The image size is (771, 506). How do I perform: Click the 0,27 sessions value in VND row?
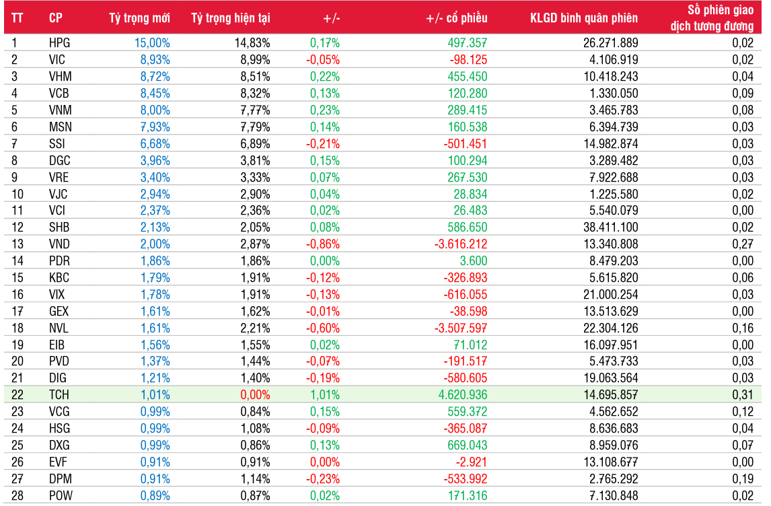(743, 244)
